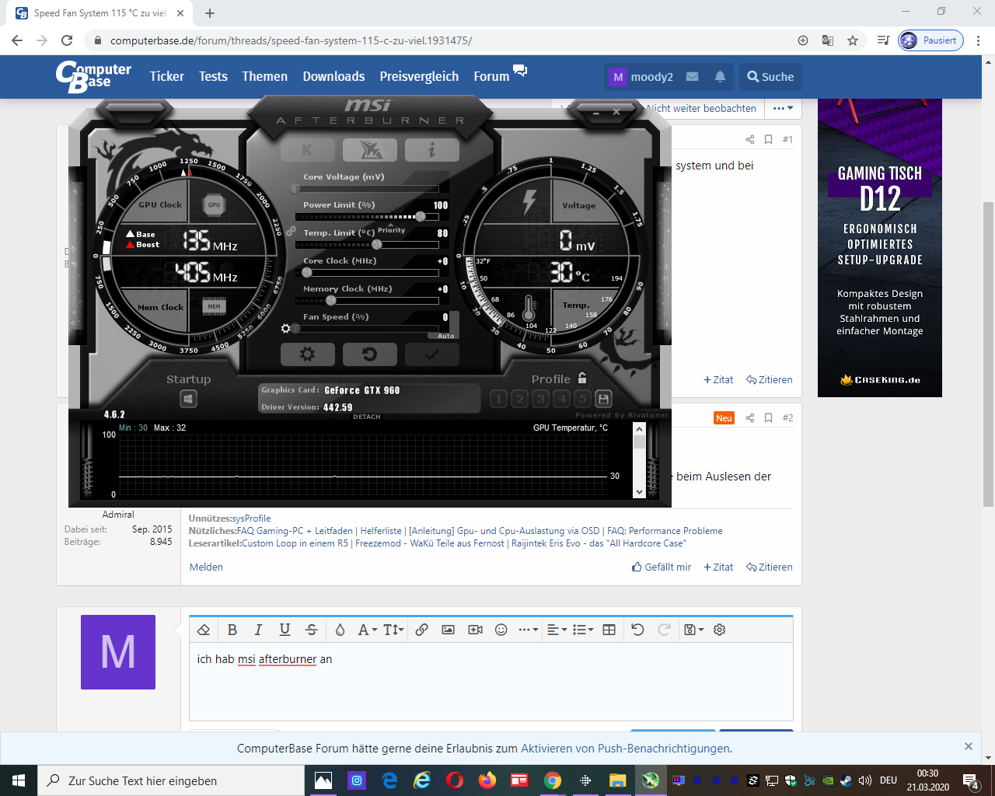The width and height of the screenshot is (995, 796).
Task: Toggle bold formatting in editor
Action: coord(232,630)
